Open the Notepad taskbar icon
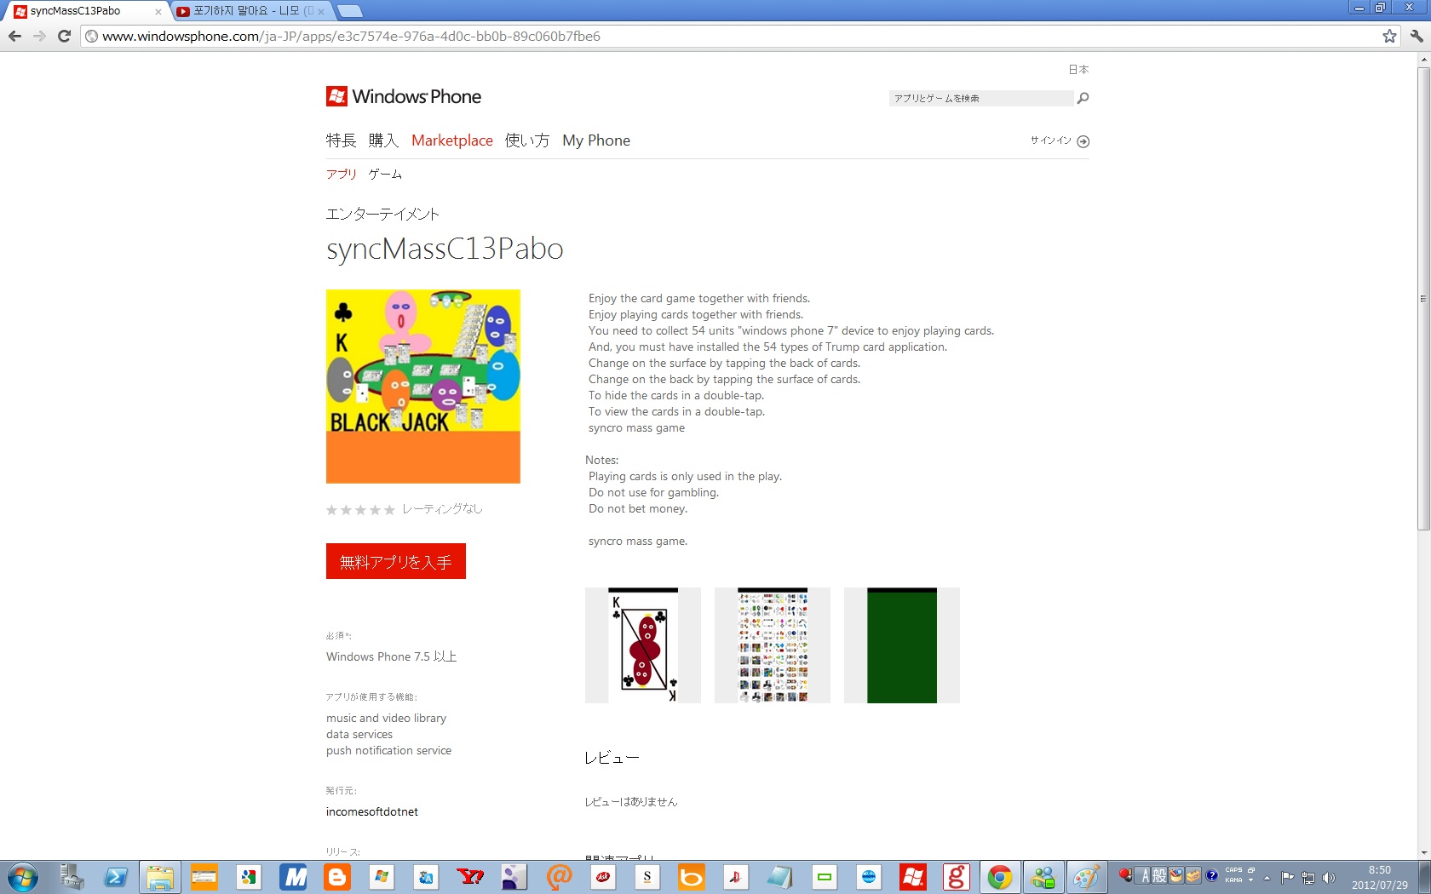Viewport: 1431px width, 894px height. point(779,877)
